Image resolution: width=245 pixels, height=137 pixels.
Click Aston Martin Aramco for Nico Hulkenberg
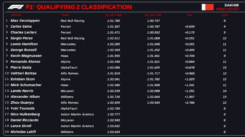[77, 115]
